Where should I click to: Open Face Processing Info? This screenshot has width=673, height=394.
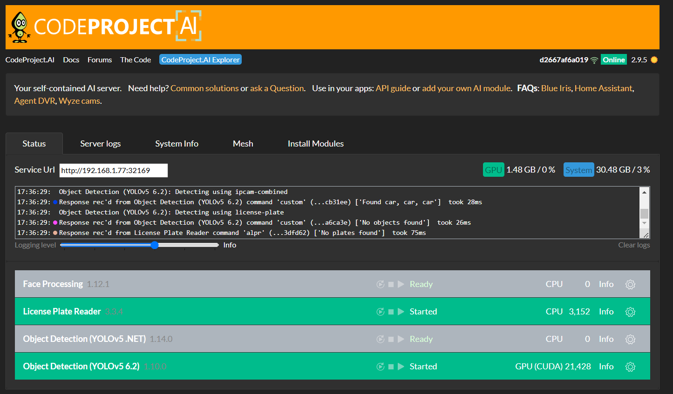point(606,284)
